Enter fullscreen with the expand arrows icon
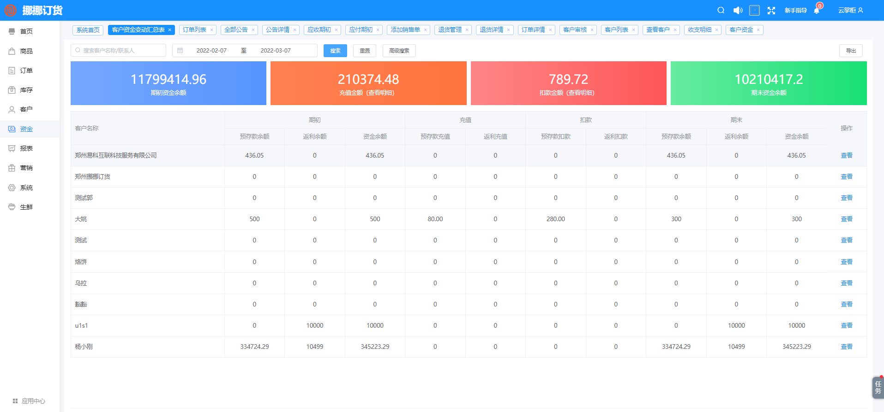Screen dimensions: 884x412 tap(771, 11)
